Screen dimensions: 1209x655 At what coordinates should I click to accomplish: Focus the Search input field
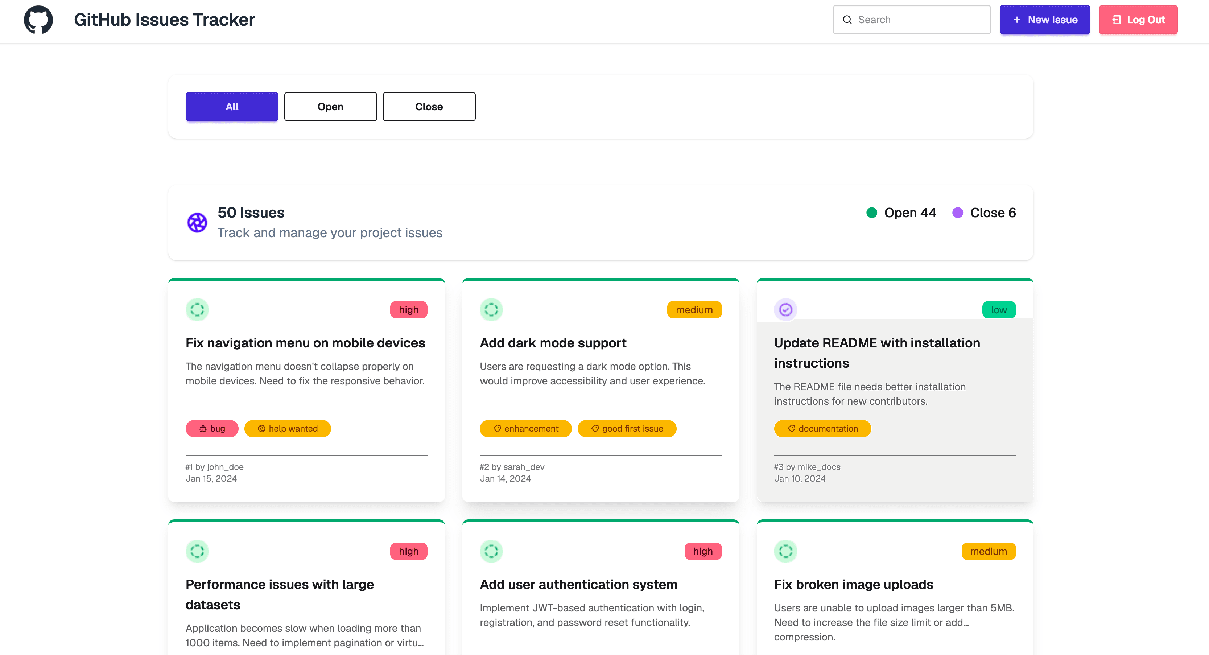911,20
